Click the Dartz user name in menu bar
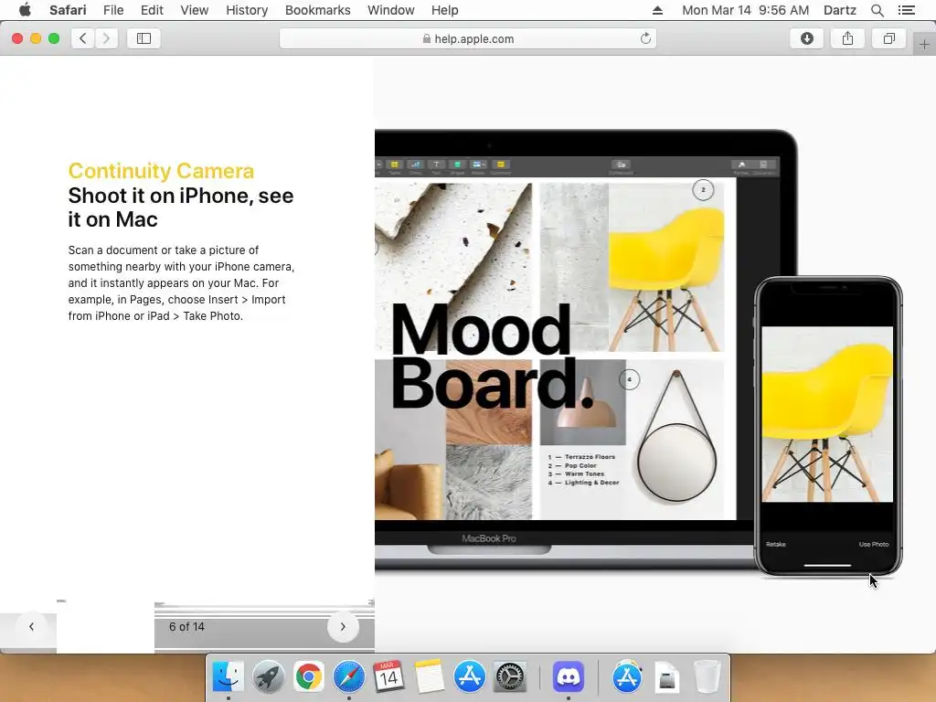 pos(839,10)
